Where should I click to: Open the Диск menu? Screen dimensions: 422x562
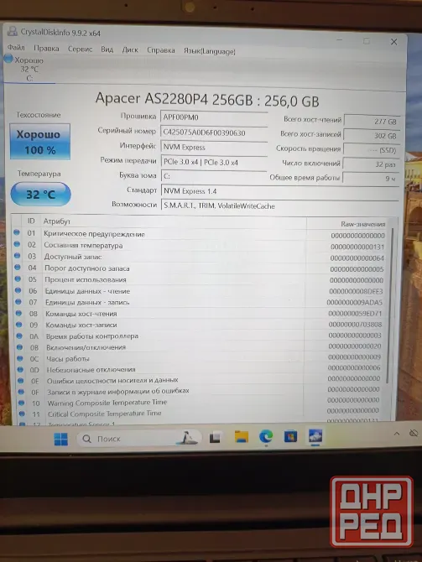pyautogui.click(x=130, y=49)
